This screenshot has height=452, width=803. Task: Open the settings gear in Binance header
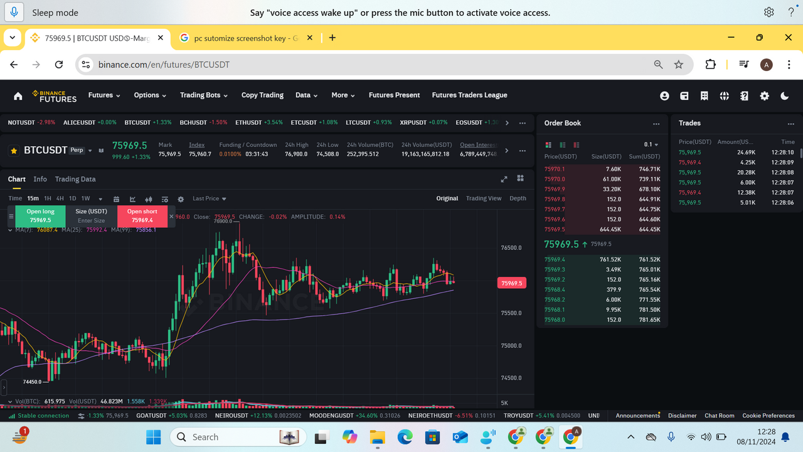[x=764, y=96]
